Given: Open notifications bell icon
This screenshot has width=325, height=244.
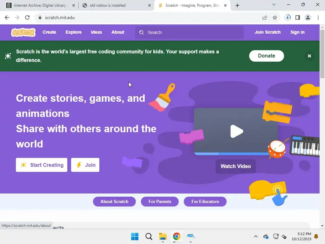Looking at the screenshot, I should [x=316, y=236].
